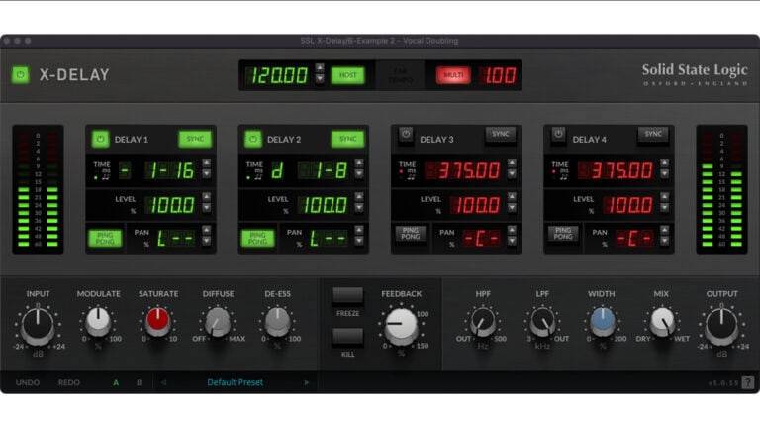Disable Ping Pong on Delay 1
760x428 pixels.
[x=105, y=238]
